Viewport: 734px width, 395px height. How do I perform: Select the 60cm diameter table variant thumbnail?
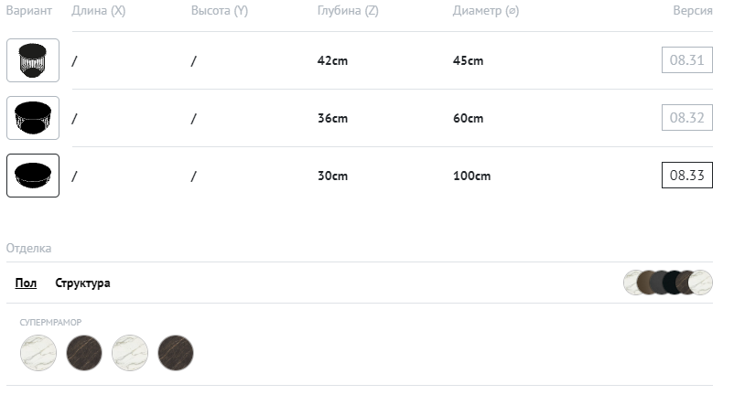tap(33, 118)
